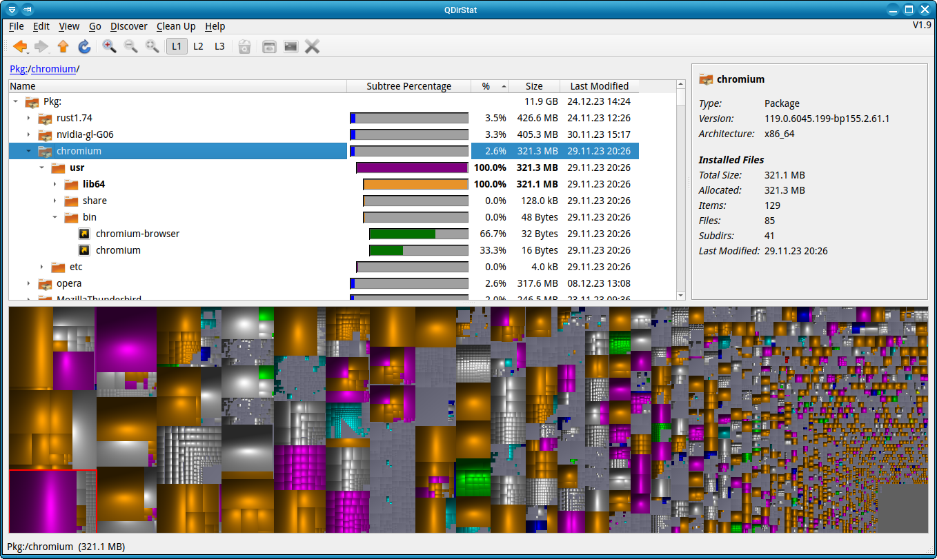Screen dimensions: 937x559
Task: Zoom in the treemap with magnifier plus
Action: pos(109,46)
